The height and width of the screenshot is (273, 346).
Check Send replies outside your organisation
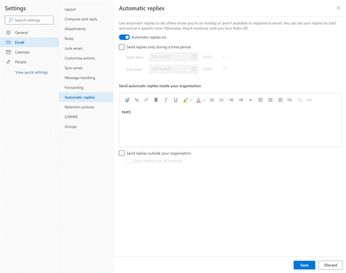(x=121, y=153)
